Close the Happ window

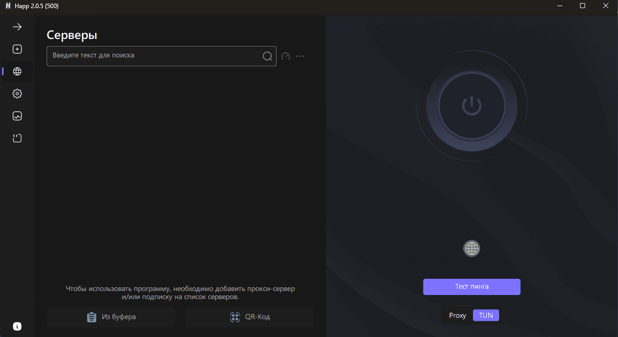(606, 6)
